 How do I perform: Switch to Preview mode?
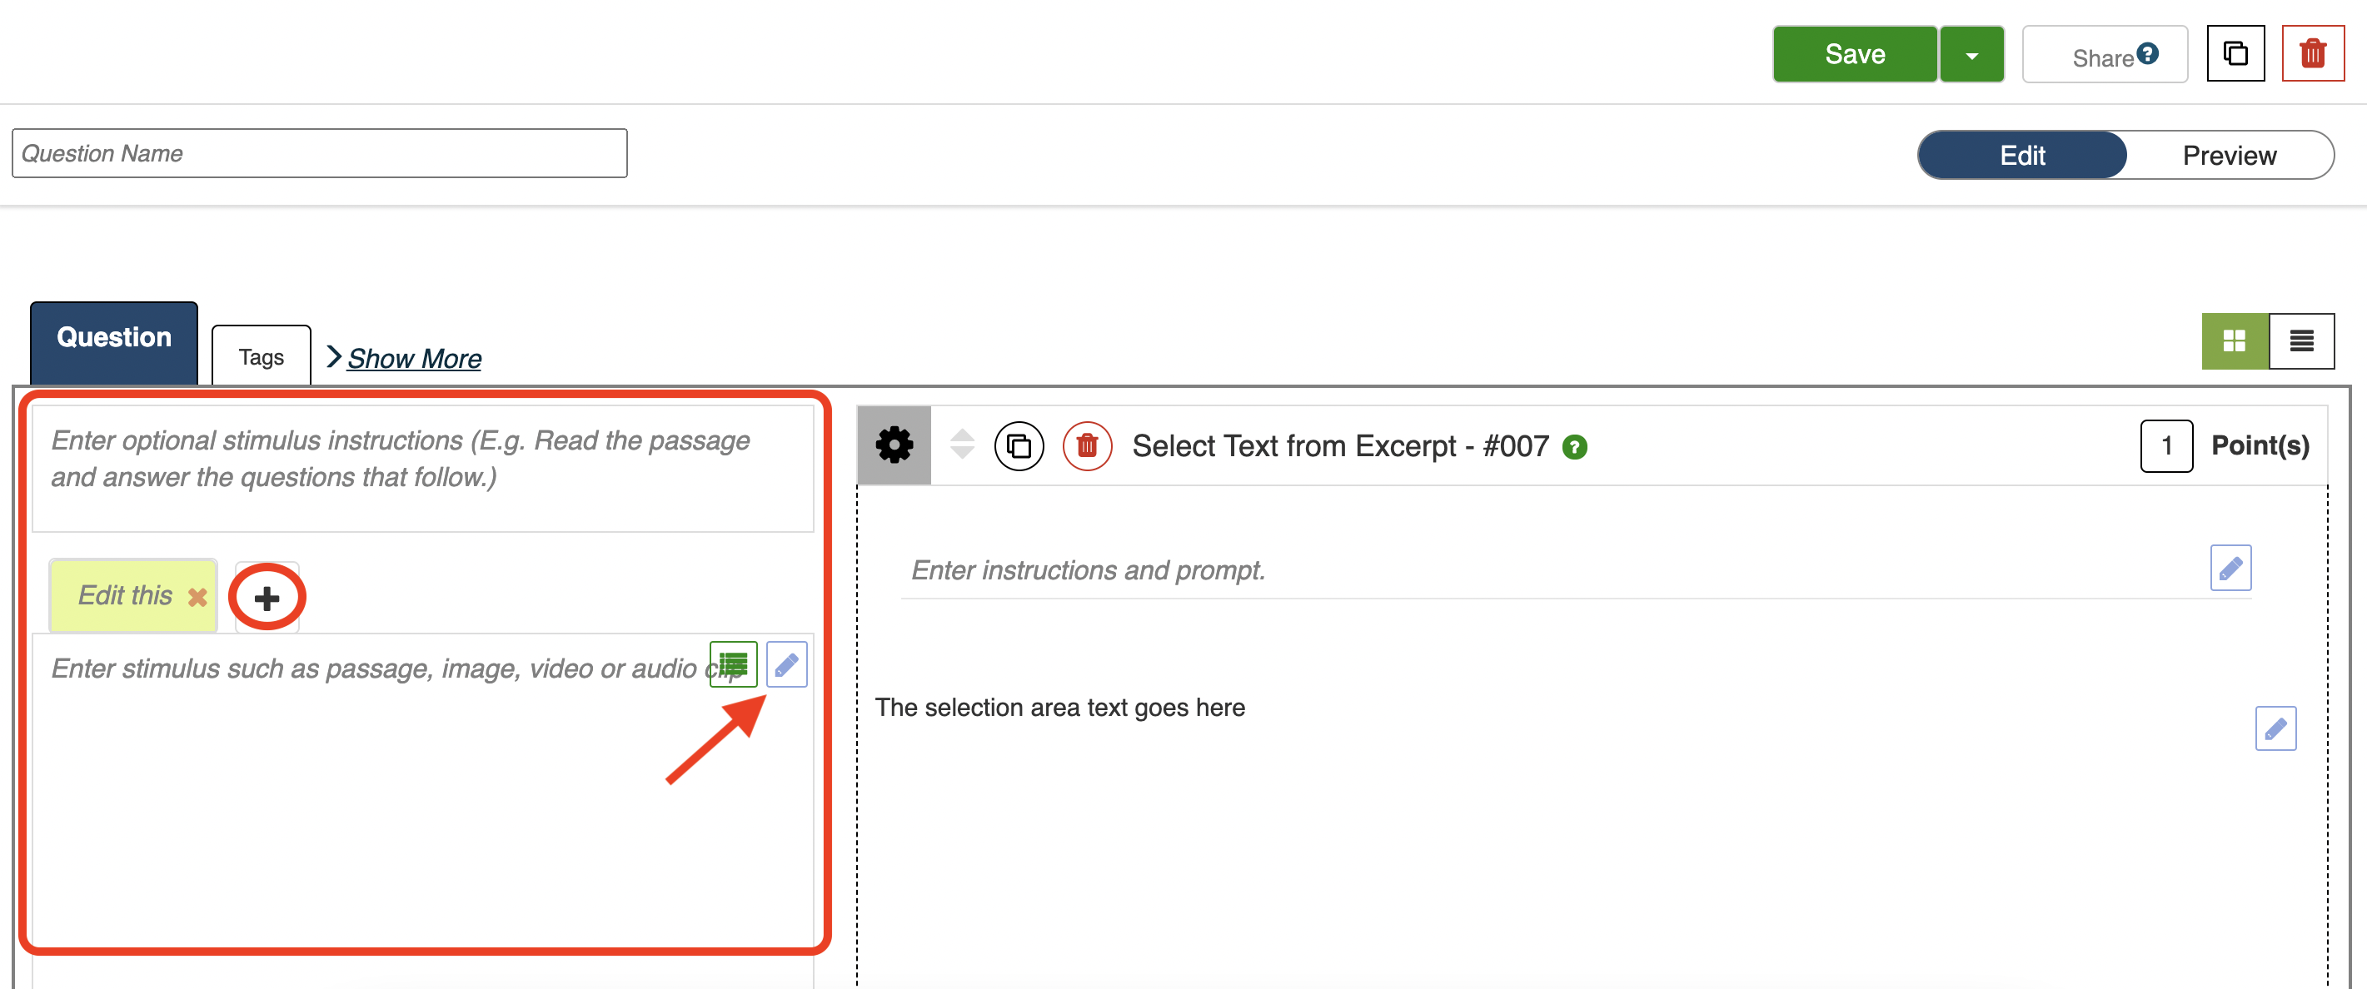[x=2228, y=155]
